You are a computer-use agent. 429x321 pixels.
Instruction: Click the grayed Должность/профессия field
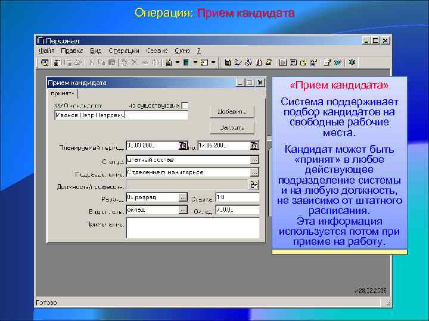point(187,185)
